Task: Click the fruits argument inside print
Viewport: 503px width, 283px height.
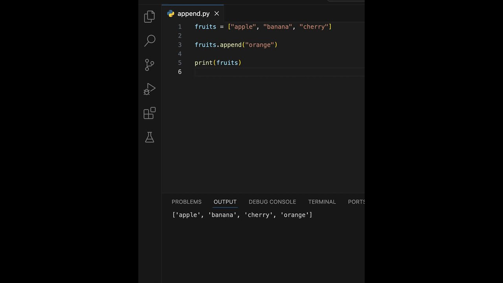Action: click(x=227, y=63)
